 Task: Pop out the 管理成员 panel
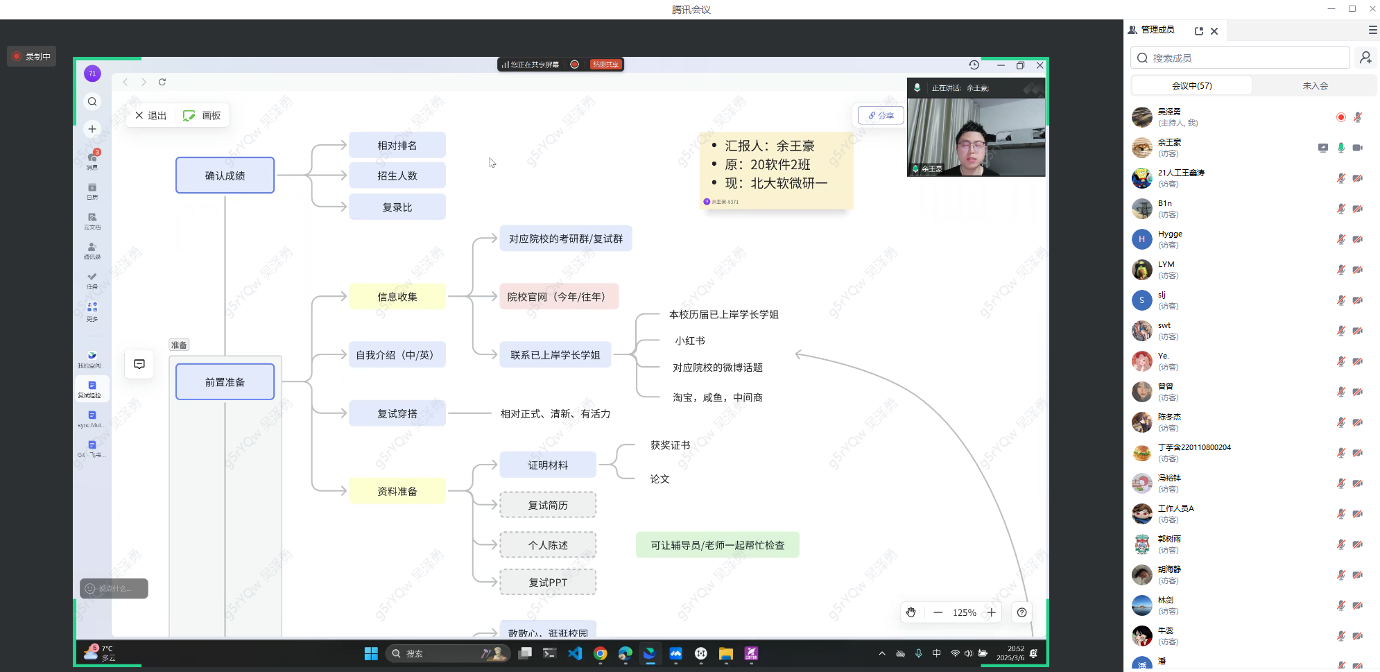(1198, 31)
